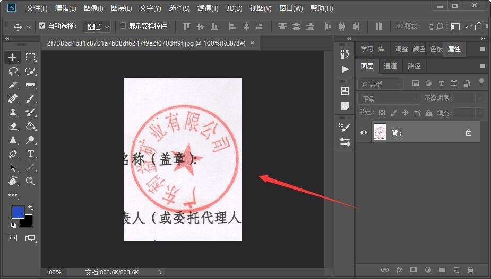Screen dimensions: 491x279
Task: Select the Horizontal Type tool
Action: (30, 154)
